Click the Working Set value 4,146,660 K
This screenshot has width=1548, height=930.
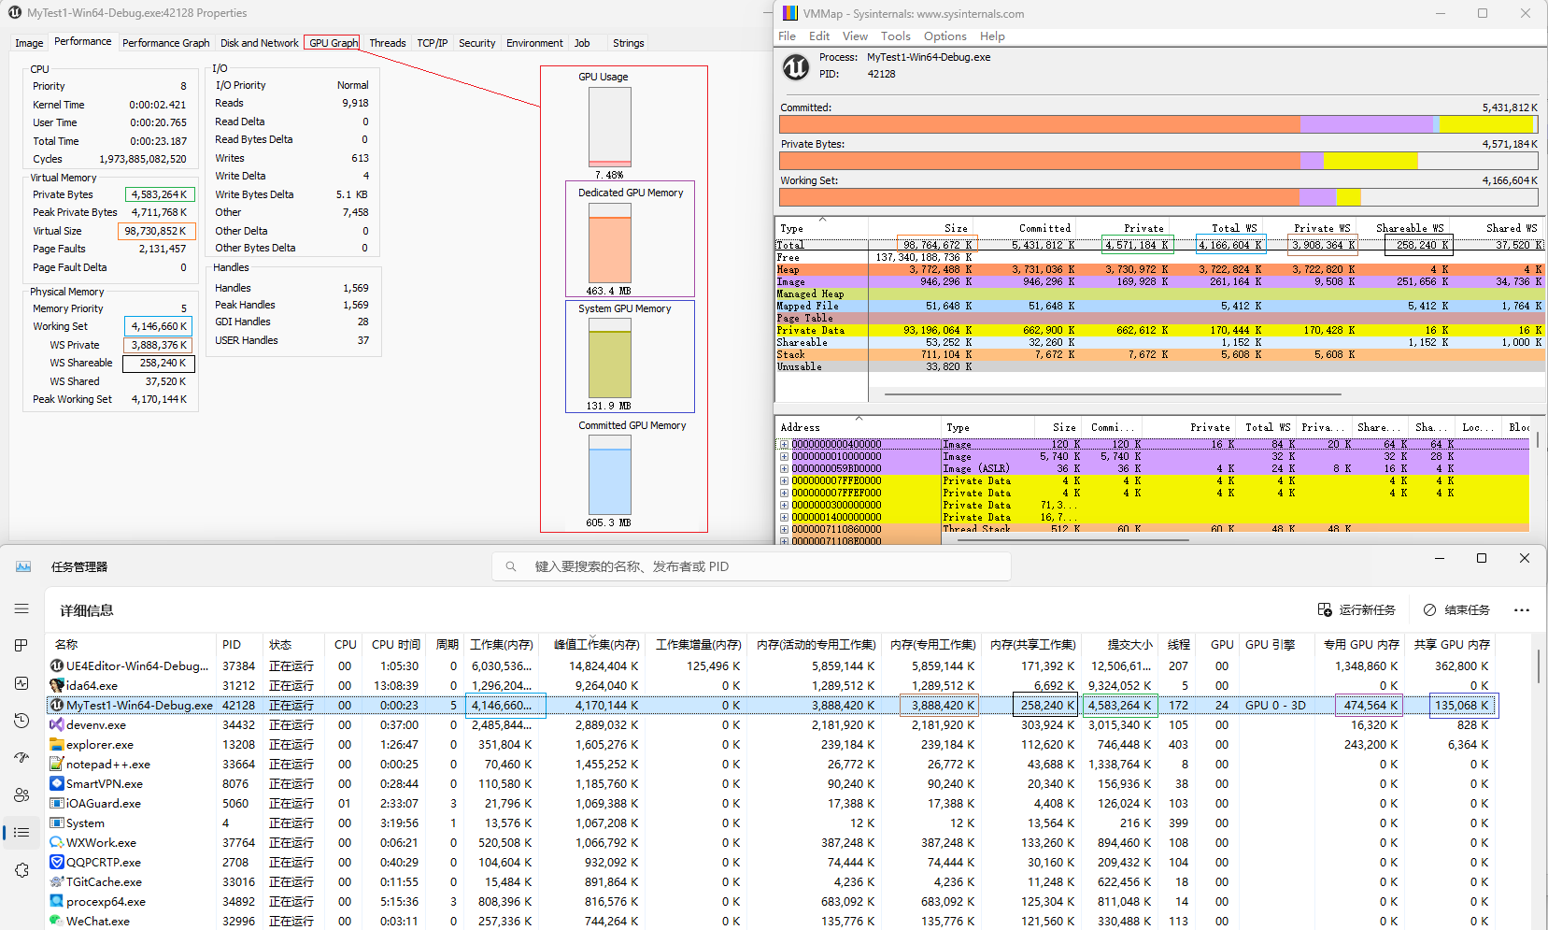[x=160, y=326]
